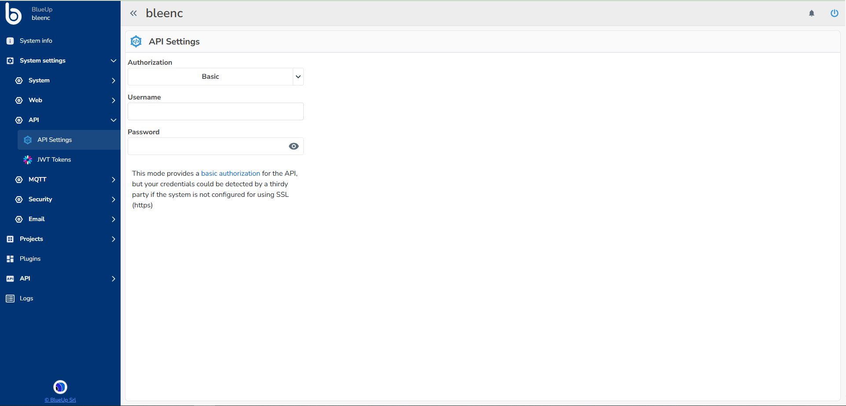846x406 pixels.
Task: Switch to the JWT Tokens page
Action: click(x=54, y=159)
